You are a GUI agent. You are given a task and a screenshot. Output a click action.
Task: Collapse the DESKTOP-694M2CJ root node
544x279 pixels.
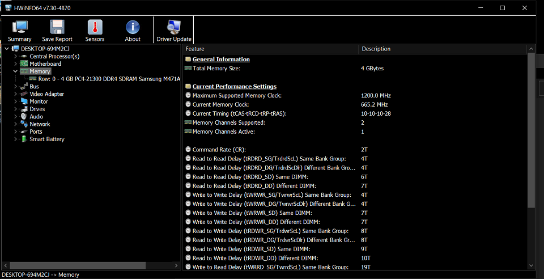coord(7,49)
